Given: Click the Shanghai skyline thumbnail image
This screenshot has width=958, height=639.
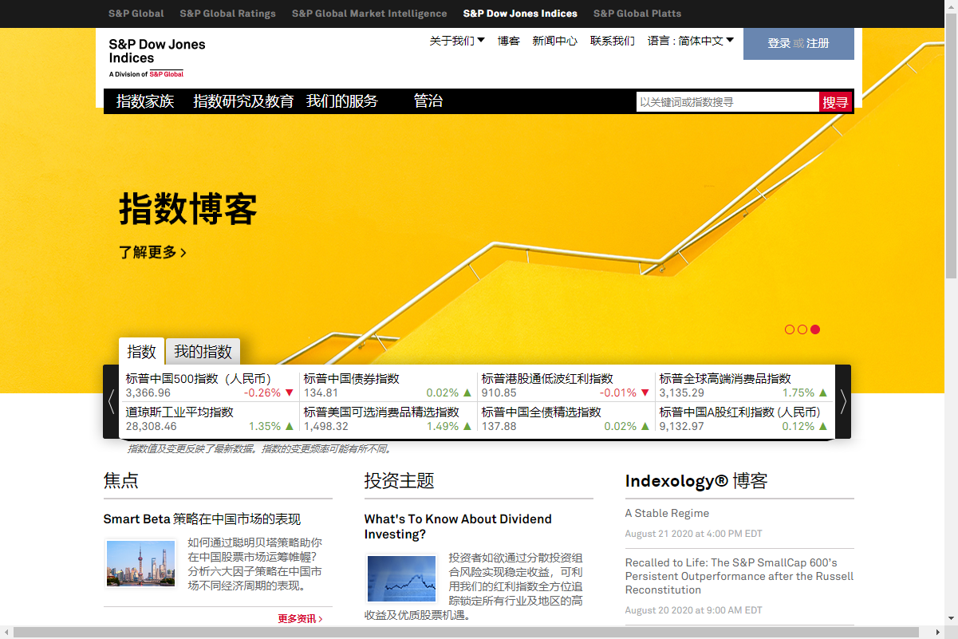Looking at the screenshot, I should point(140,564).
